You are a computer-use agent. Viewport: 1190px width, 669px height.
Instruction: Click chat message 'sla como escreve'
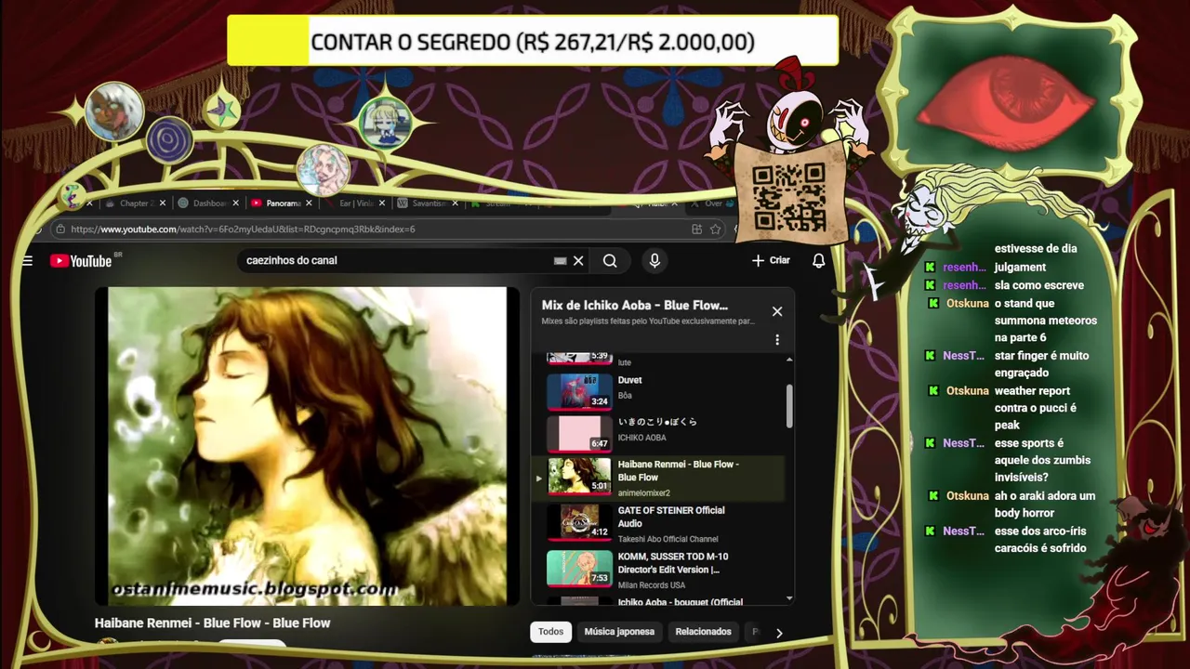1038,285
